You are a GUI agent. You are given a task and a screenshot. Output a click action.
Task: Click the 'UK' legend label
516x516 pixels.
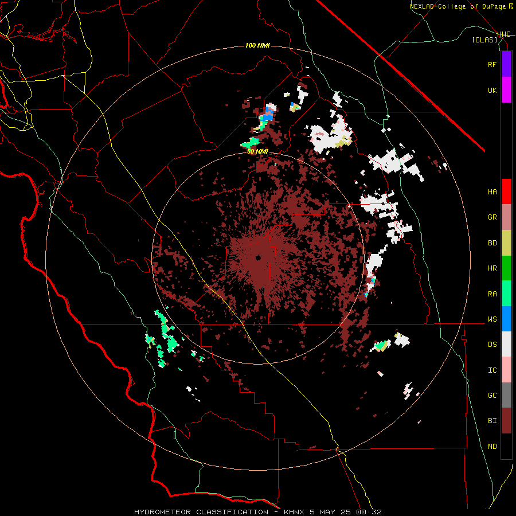point(492,90)
